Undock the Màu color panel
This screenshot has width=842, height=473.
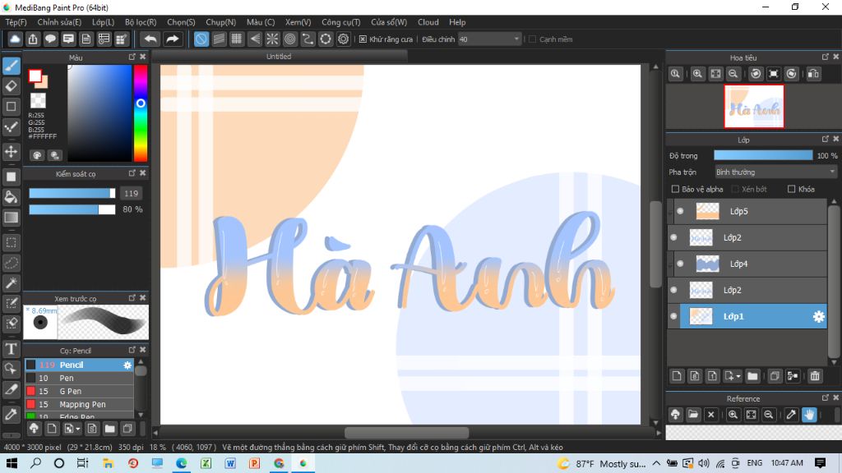point(132,57)
